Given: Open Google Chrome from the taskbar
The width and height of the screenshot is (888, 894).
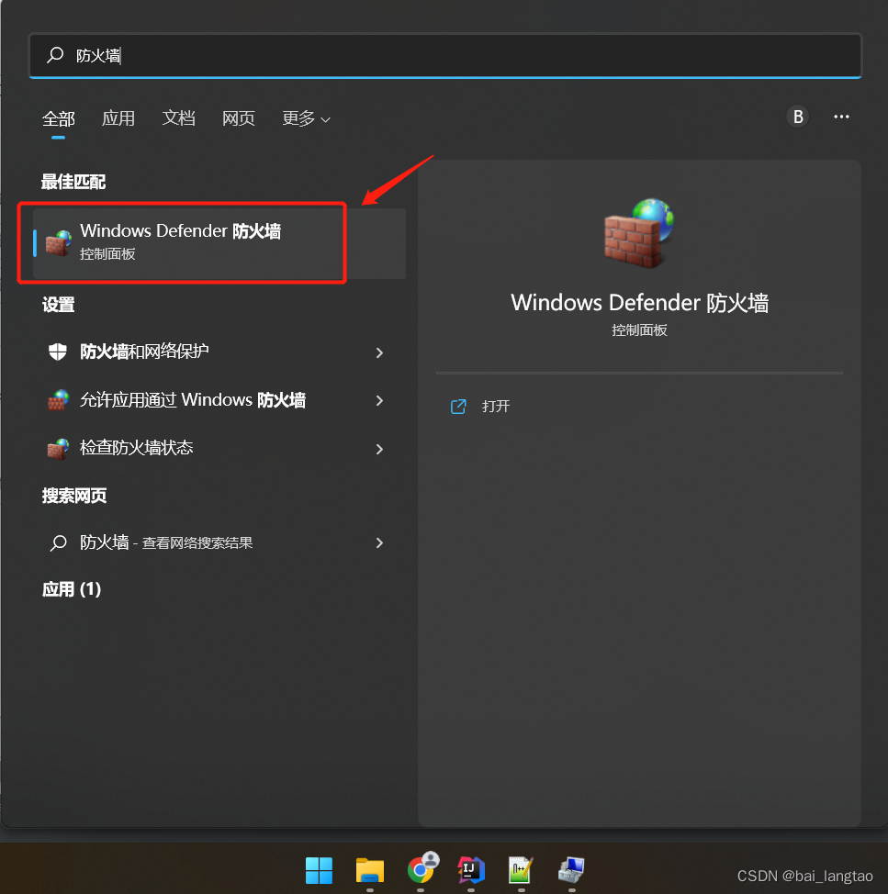Looking at the screenshot, I should (x=421, y=869).
